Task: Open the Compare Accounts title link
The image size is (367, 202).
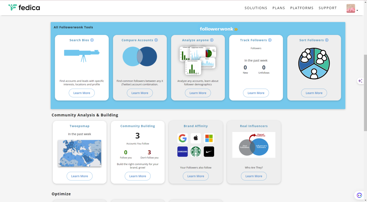Action: [x=137, y=40]
